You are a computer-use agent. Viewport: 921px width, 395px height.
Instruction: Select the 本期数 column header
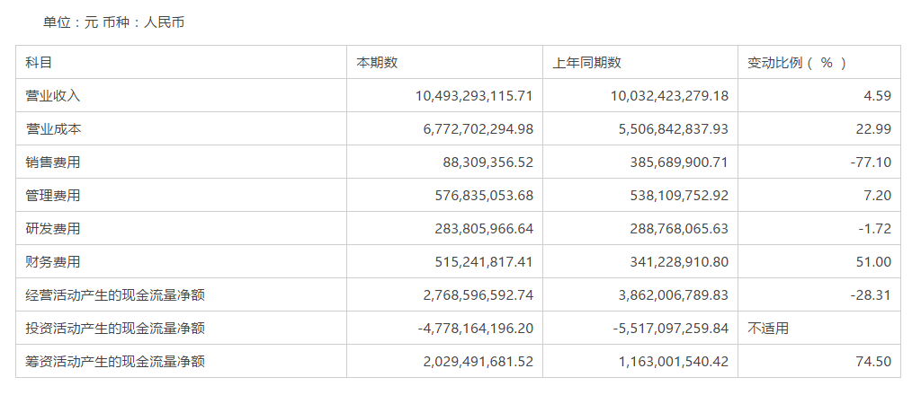pyautogui.click(x=377, y=63)
